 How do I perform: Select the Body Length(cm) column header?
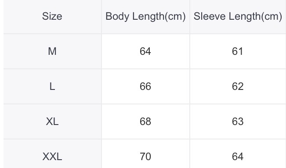145,17
